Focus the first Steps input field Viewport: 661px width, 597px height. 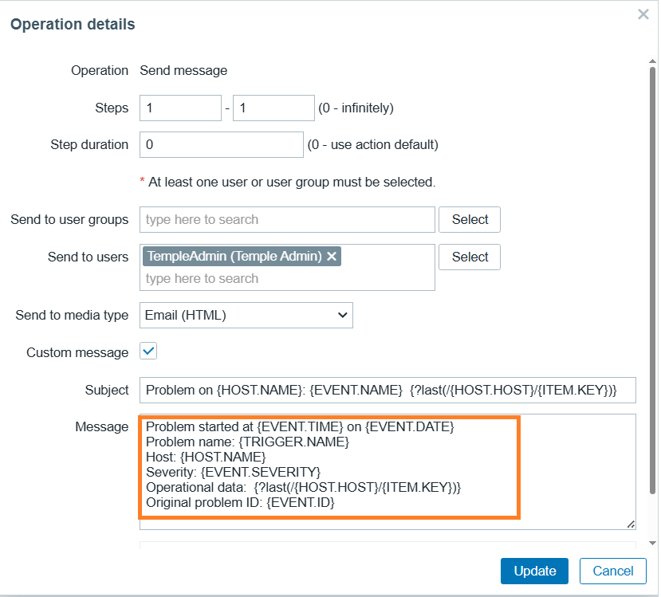click(x=180, y=108)
